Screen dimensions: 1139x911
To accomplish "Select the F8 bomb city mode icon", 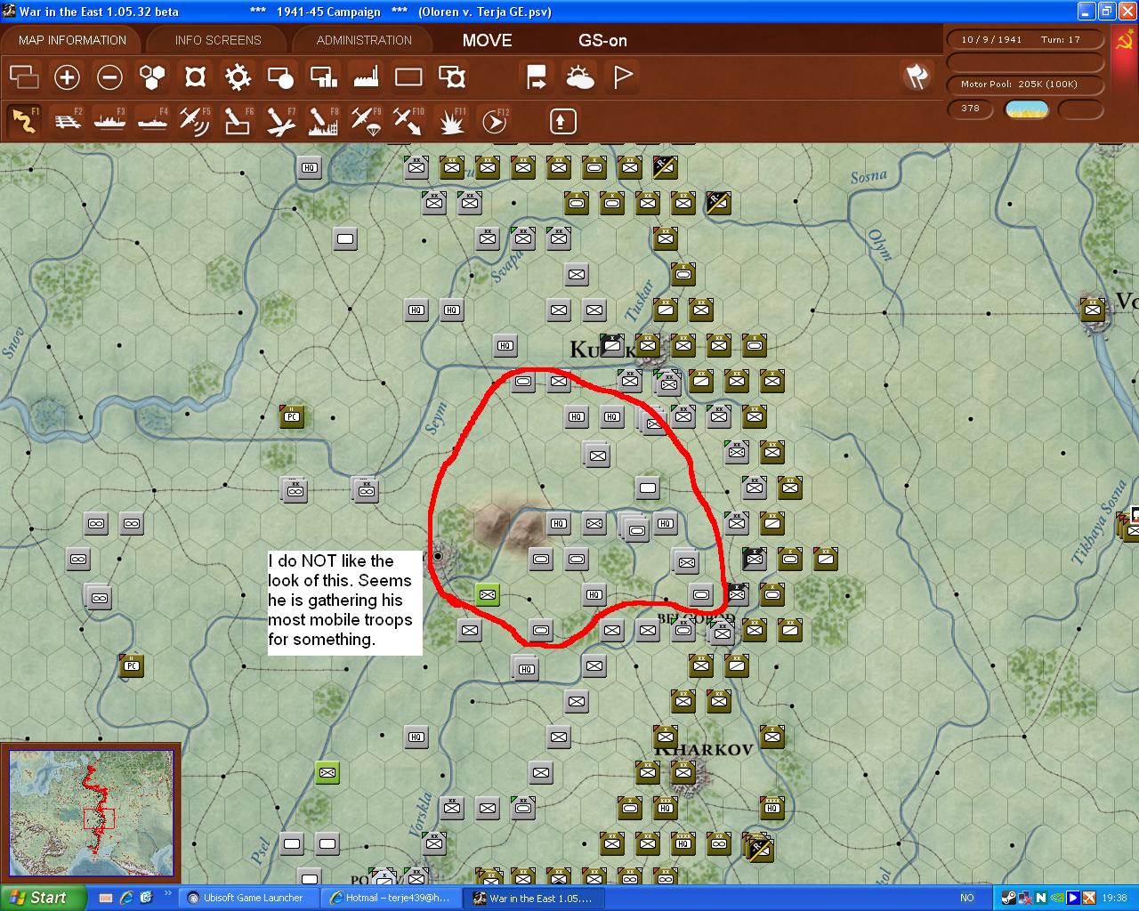I will point(323,121).
